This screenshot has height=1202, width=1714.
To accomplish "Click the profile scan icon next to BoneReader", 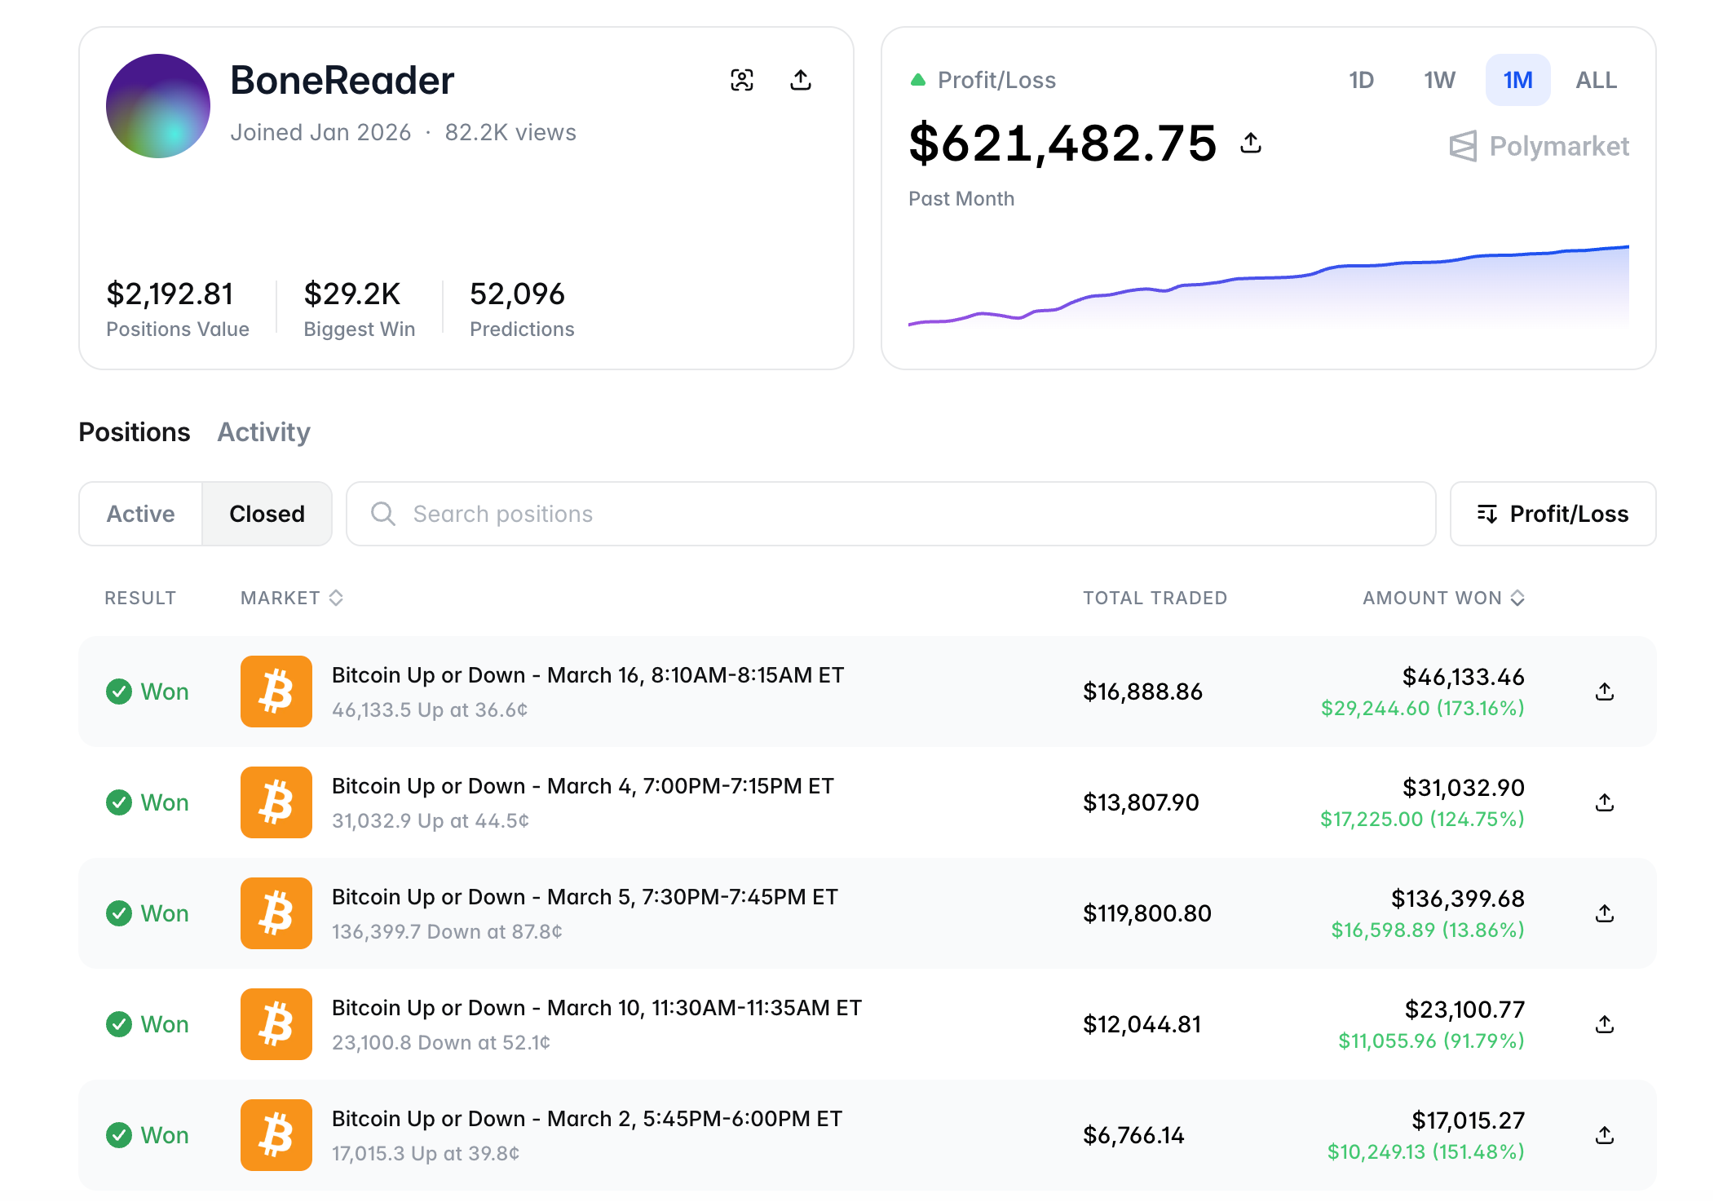I will tap(741, 80).
